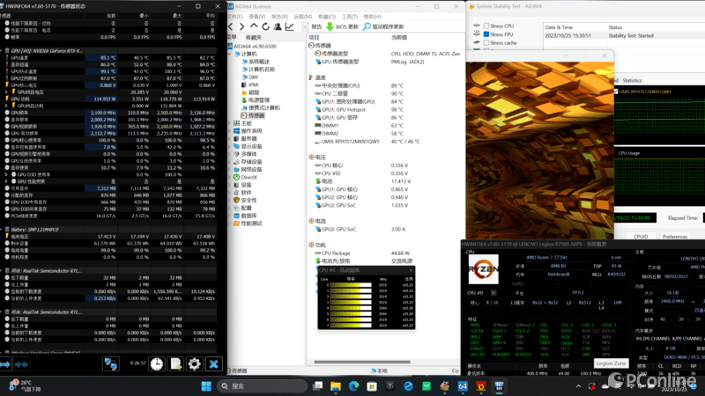The image size is (705, 396).
Task: Expand the 显示设备 tree node
Action: (x=230, y=146)
